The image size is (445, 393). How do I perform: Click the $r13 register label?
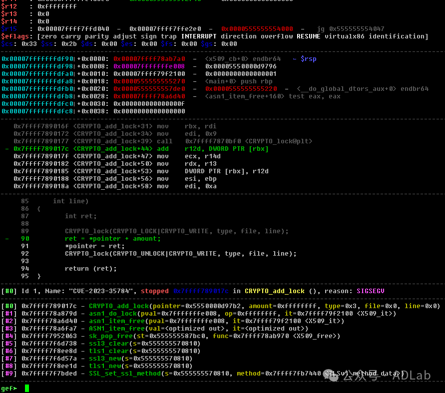click(x=9, y=14)
